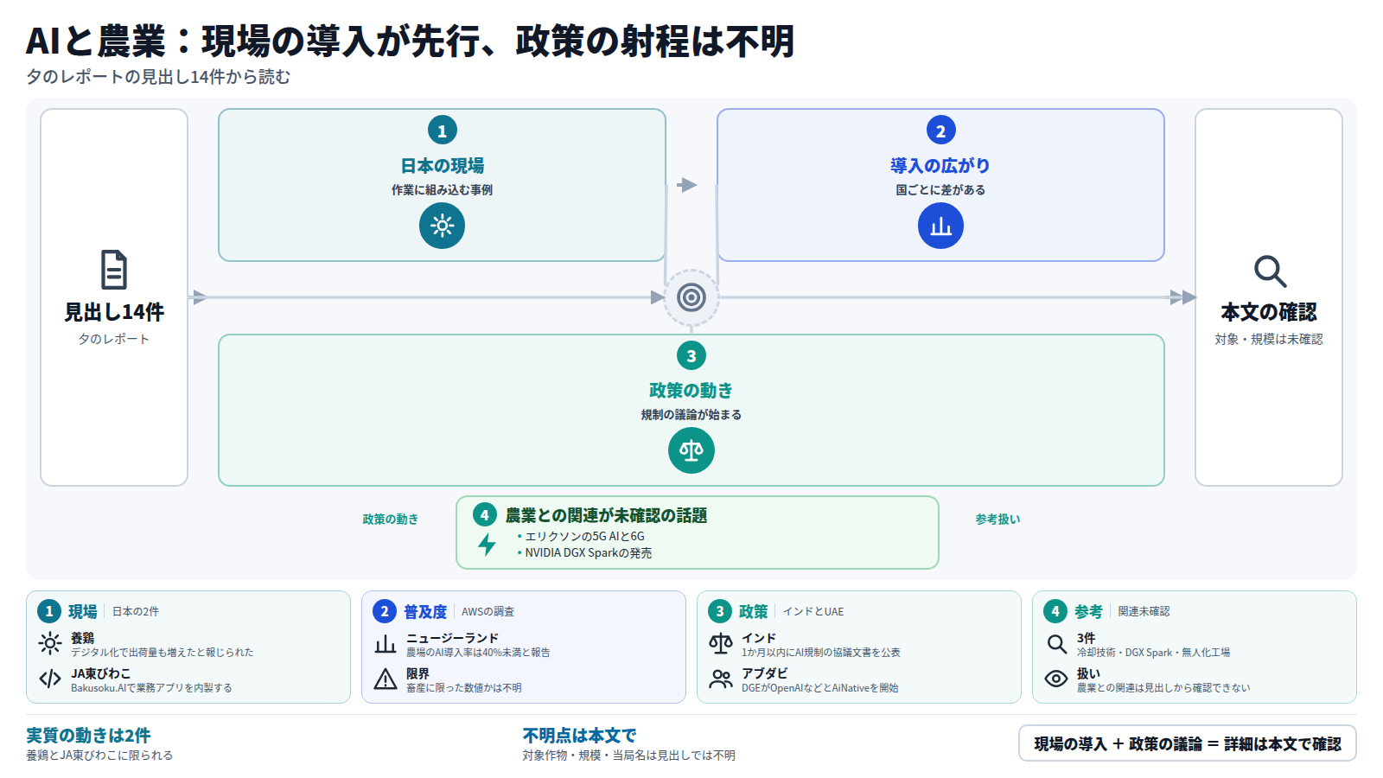Click number badge 1 above 日本の現場
This screenshot has width=1383, height=778.
[442, 131]
